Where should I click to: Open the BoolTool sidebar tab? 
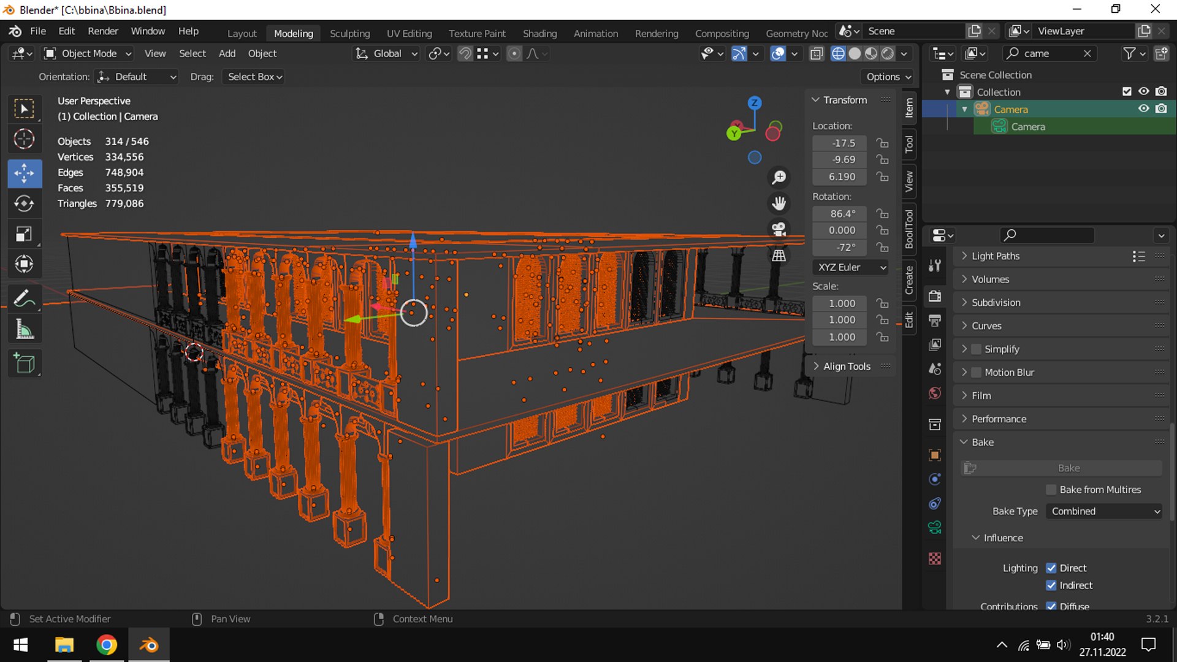click(909, 229)
